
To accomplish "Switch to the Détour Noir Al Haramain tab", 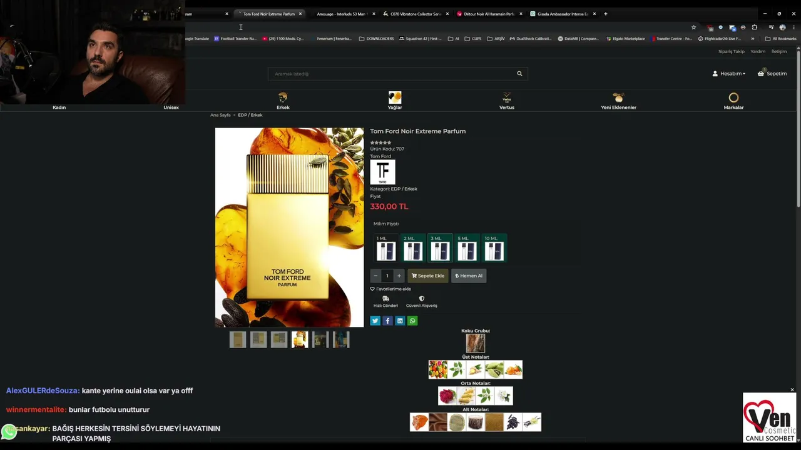I will coord(489,14).
